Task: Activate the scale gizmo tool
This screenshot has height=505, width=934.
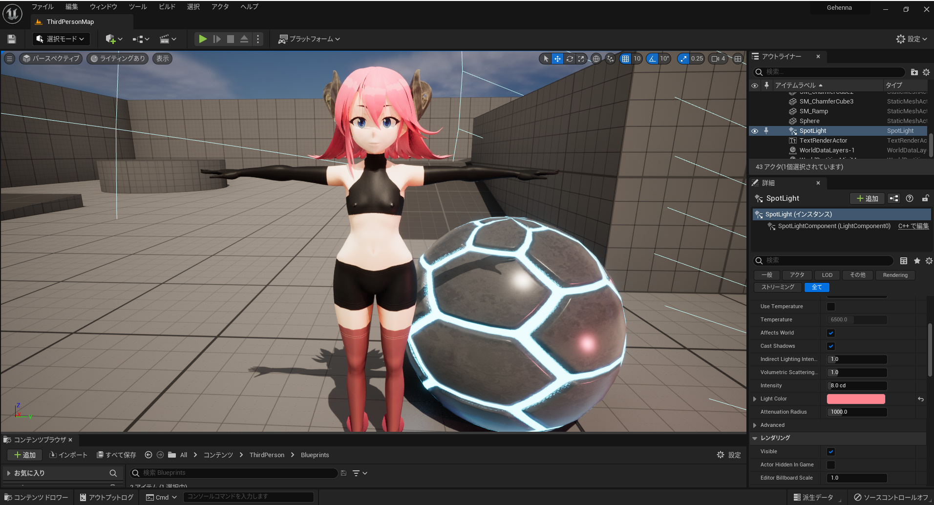Action: (581, 59)
